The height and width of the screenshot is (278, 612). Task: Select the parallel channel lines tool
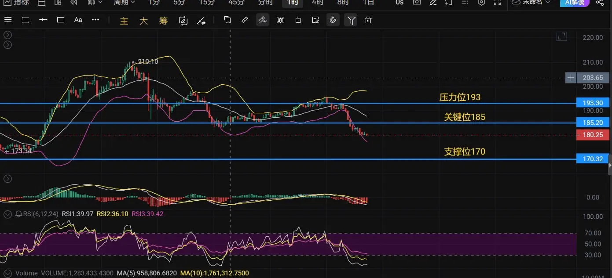[8, 20]
